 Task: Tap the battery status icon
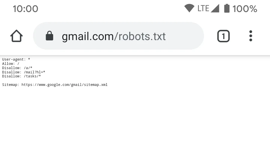click(x=227, y=8)
